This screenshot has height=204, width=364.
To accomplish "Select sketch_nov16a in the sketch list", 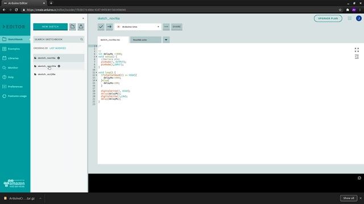I will 47,58.
